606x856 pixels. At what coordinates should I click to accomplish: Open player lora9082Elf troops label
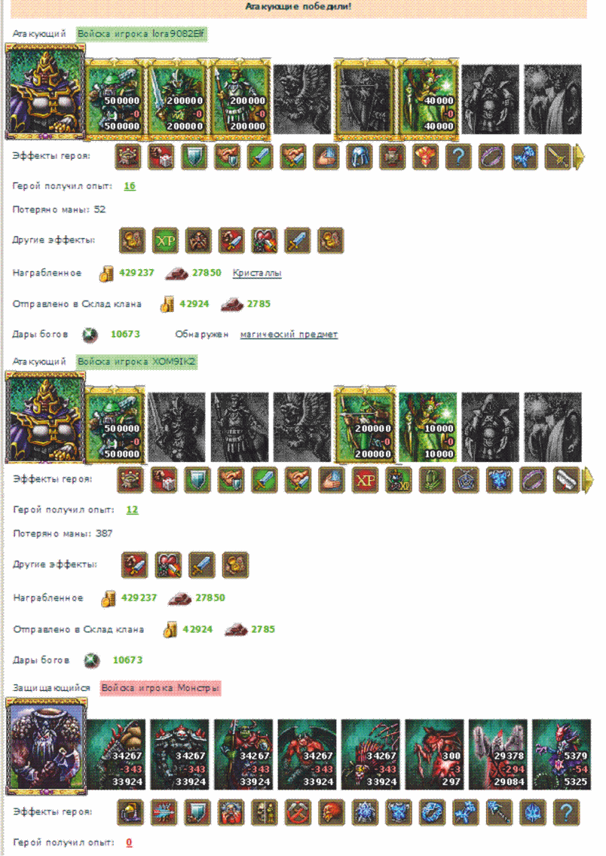coord(141,34)
